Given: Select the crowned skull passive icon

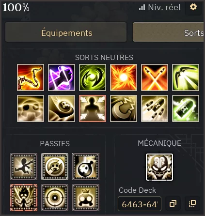Looking at the screenshot, I should [86, 198].
